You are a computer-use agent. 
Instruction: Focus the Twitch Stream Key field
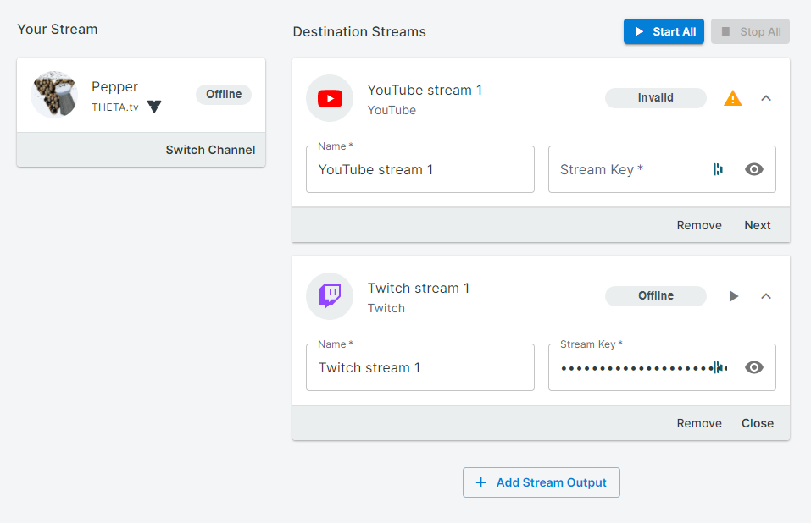click(662, 367)
